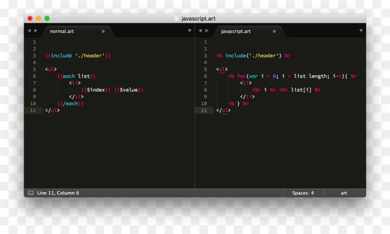Click the 'Line 11, Column 6' status text
This screenshot has height=234, width=390.
[58, 193]
